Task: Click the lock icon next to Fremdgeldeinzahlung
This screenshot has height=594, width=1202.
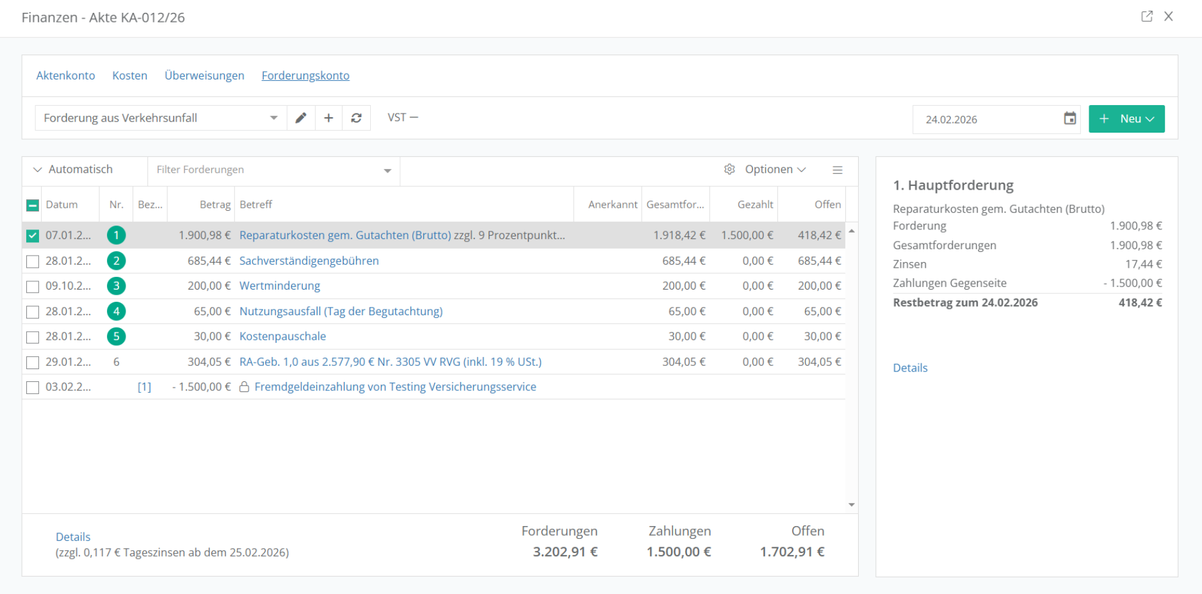Action: [244, 387]
